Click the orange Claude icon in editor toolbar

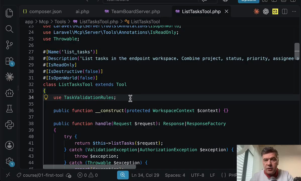pos(256,12)
